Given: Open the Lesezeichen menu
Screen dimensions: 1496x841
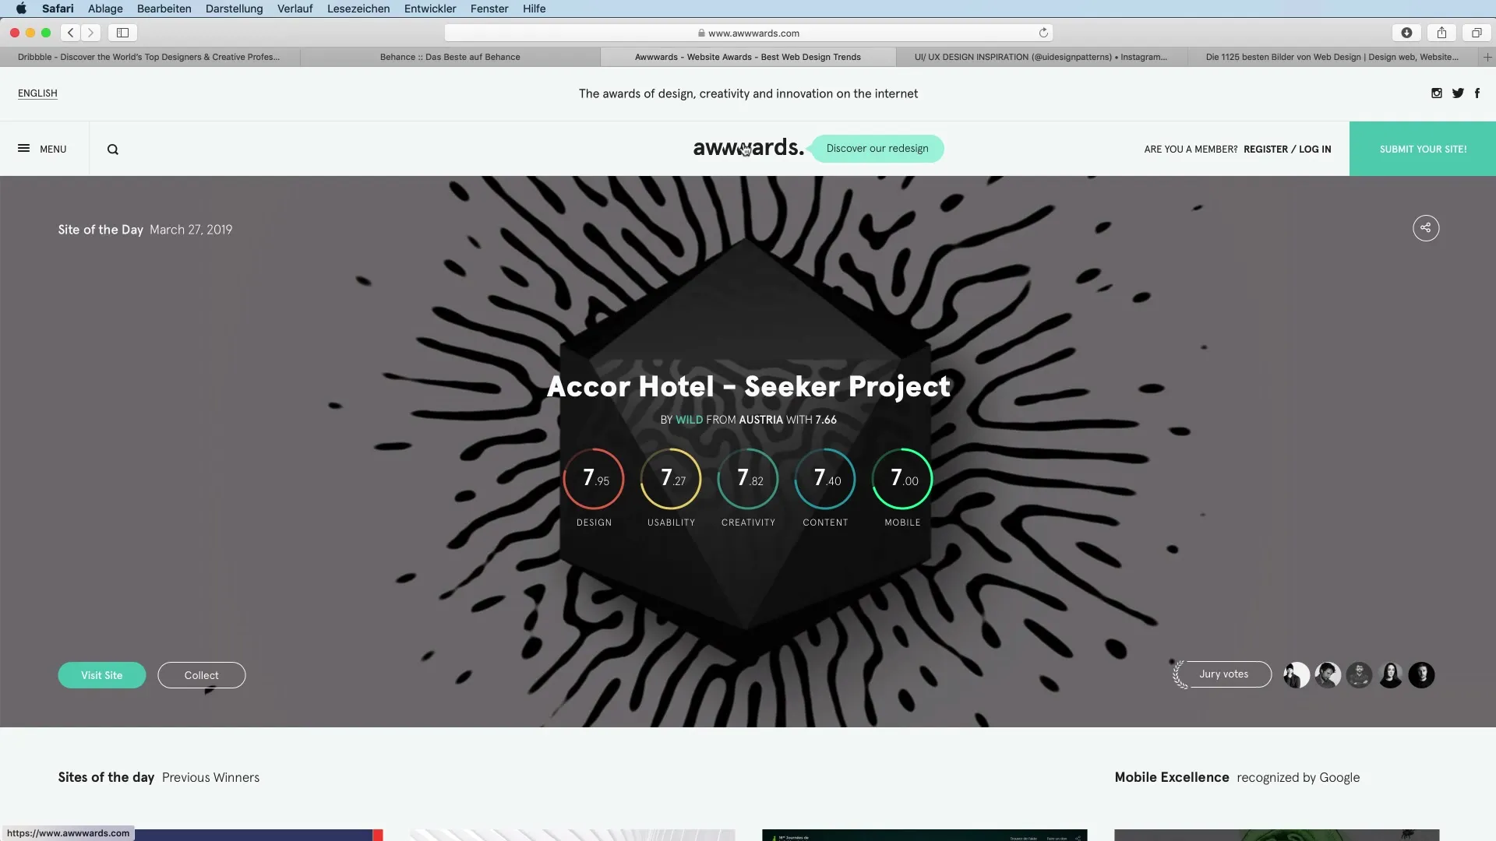Looking at the screenshot, I should coord(358,9).
